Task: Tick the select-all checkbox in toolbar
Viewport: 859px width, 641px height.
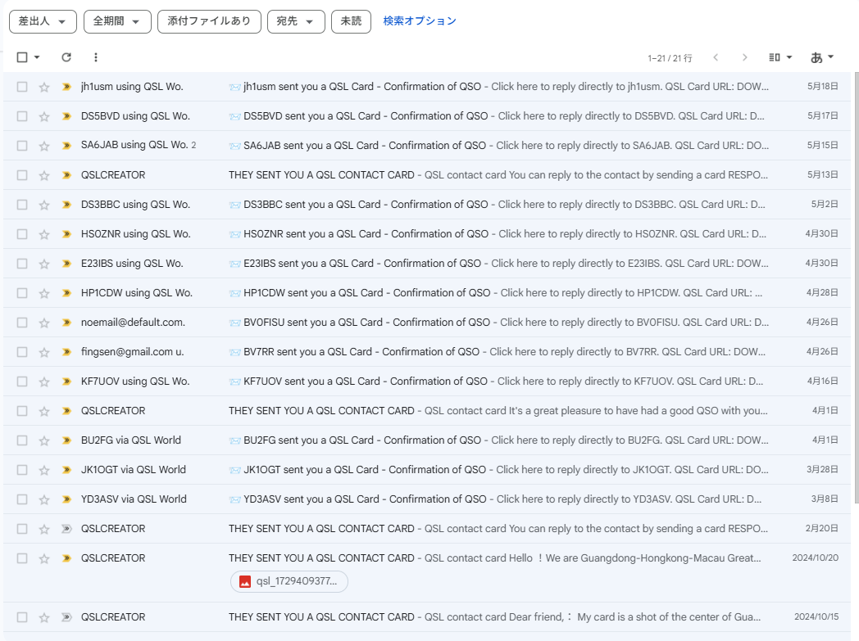Action: [22, 57]
